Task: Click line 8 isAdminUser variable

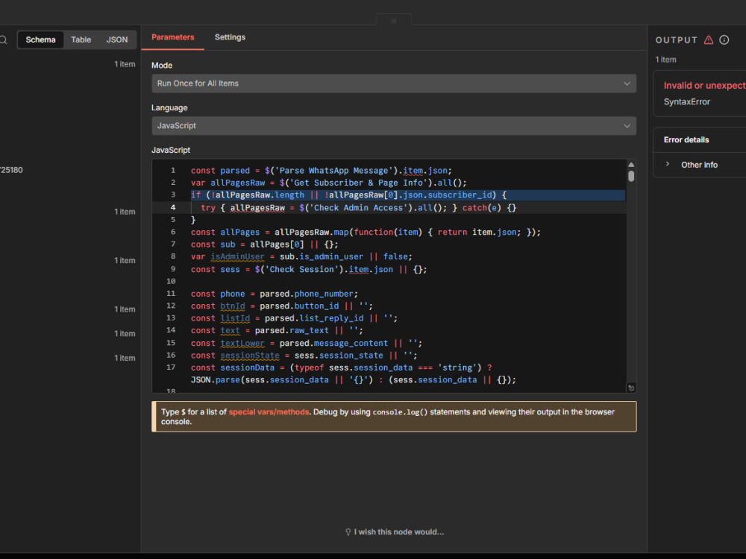Action: 237,256
